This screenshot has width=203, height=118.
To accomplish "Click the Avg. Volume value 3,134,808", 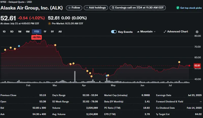I will tap(92, 114).
